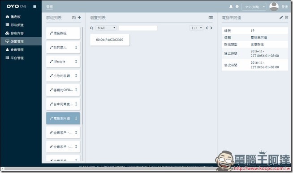Screen dimensions: 293x173
Task: Toggle the hamburger sidebar menu
Action: click(x=35, y=7)
